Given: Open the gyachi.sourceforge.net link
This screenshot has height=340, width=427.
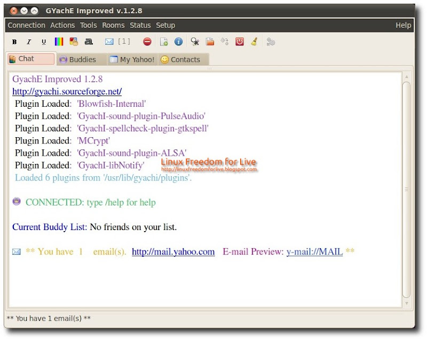Looking at the screenshot, I should coord(67,91).
